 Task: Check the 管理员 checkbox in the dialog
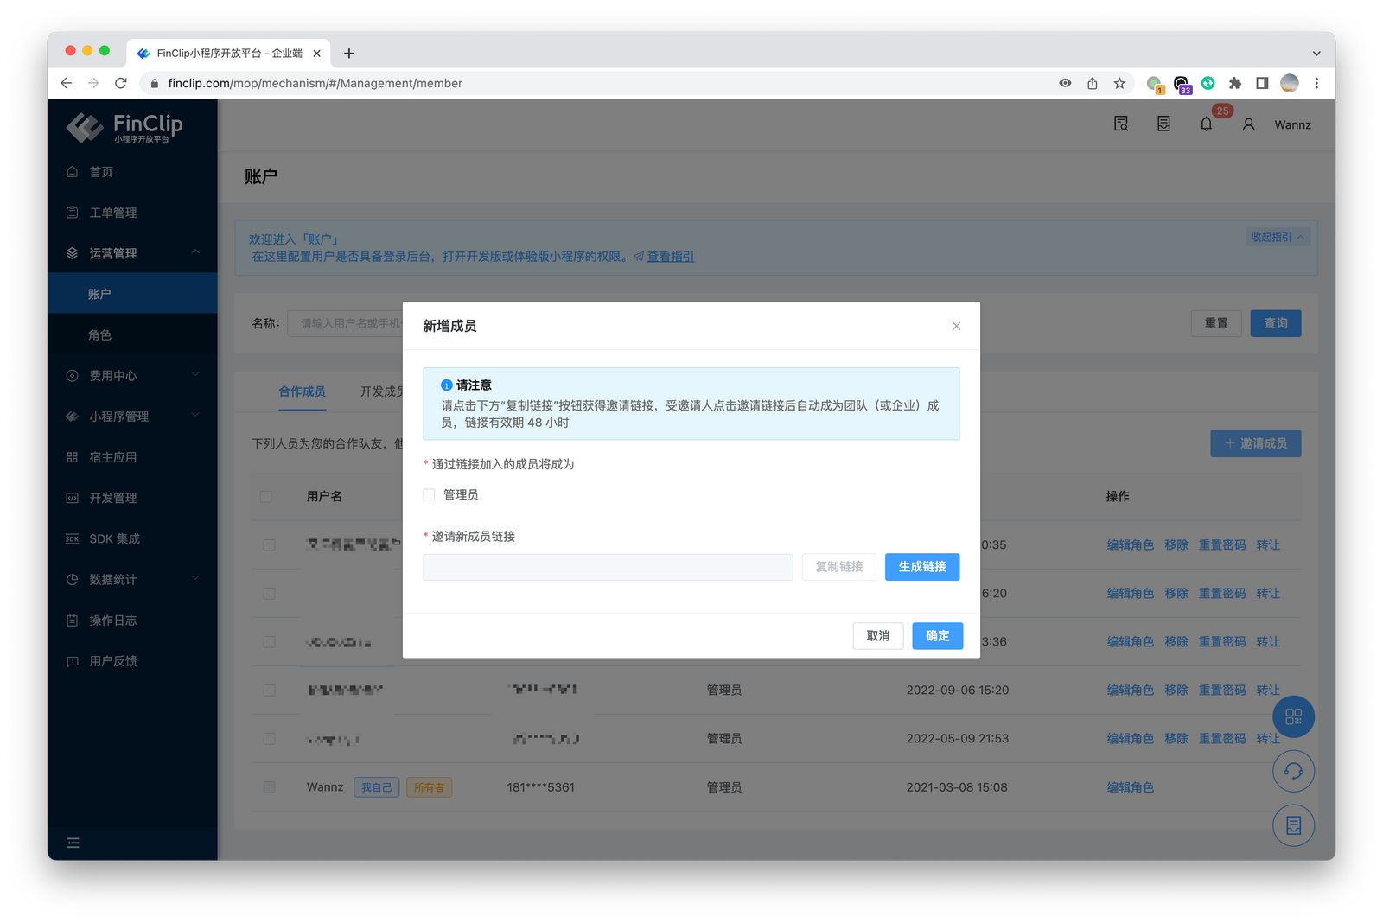(x=429, y=494)
